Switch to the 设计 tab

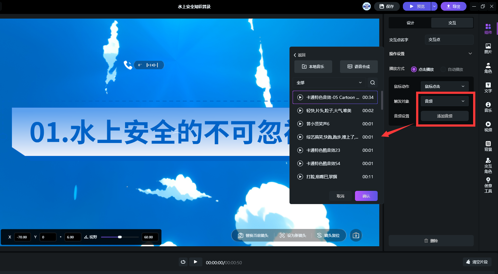pos(410,23)
